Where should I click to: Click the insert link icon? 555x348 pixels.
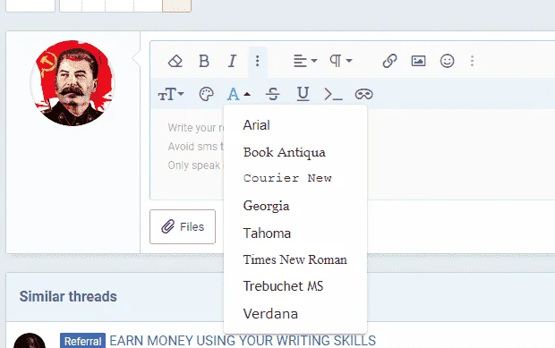click(x=389, y=61)
